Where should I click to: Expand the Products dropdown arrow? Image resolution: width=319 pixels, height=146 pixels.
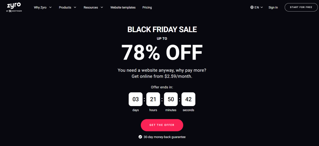coord(75,7)
